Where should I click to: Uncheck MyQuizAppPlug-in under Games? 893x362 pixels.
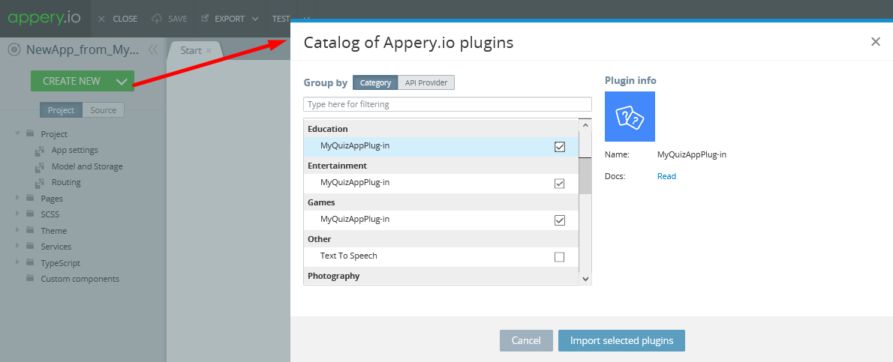point(559,220)
